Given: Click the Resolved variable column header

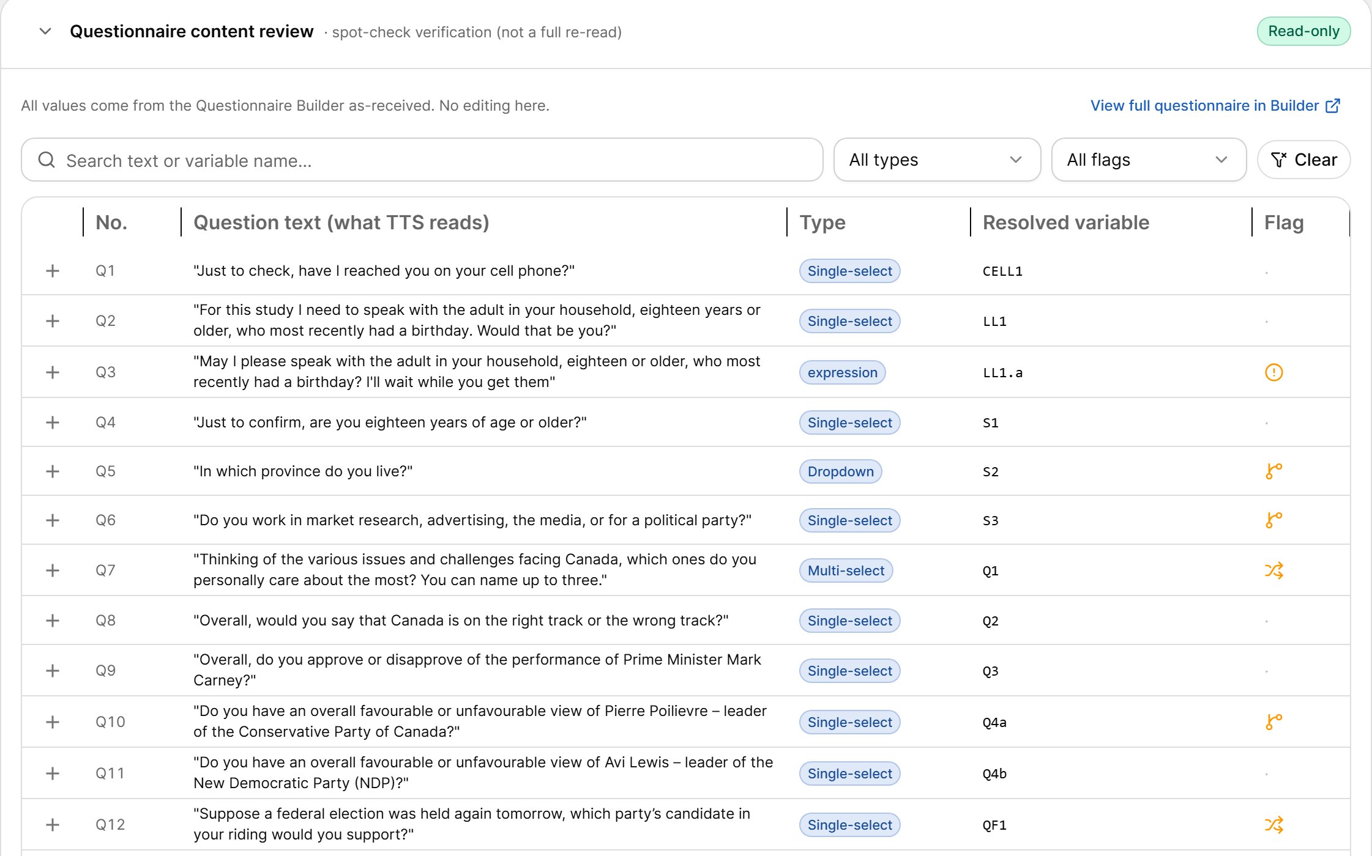Looking at the screenshot, I should [1065, 223].
